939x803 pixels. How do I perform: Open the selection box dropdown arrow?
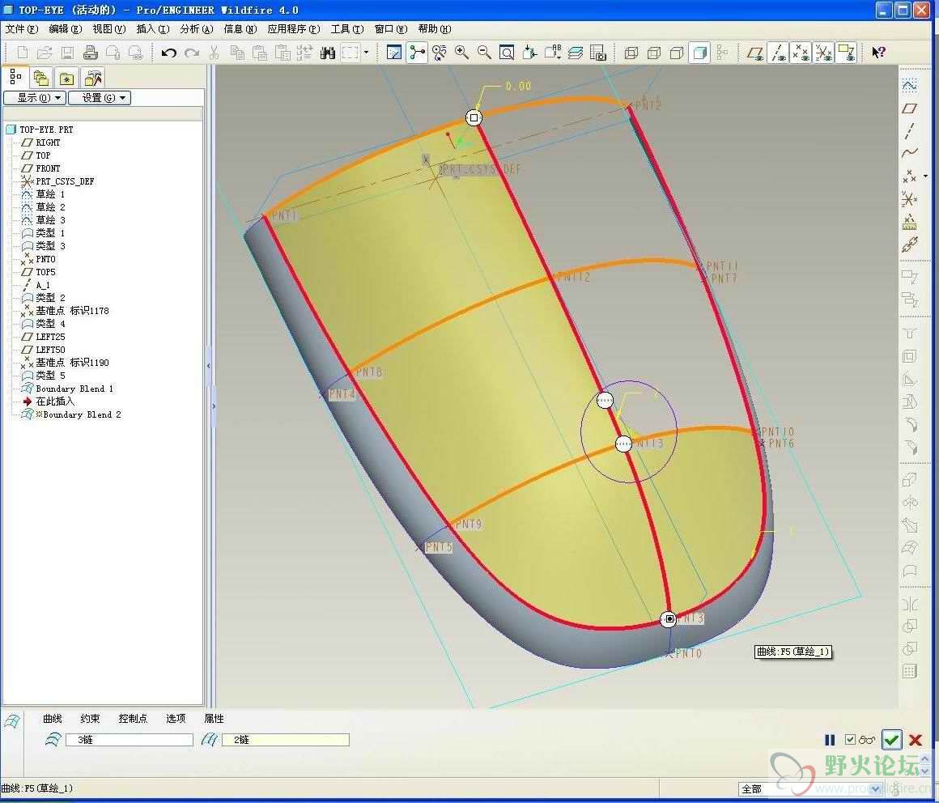tap(366, 53)
